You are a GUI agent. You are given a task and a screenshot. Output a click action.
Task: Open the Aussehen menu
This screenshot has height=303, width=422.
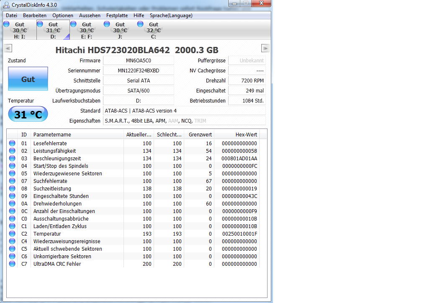coord(90,15)
